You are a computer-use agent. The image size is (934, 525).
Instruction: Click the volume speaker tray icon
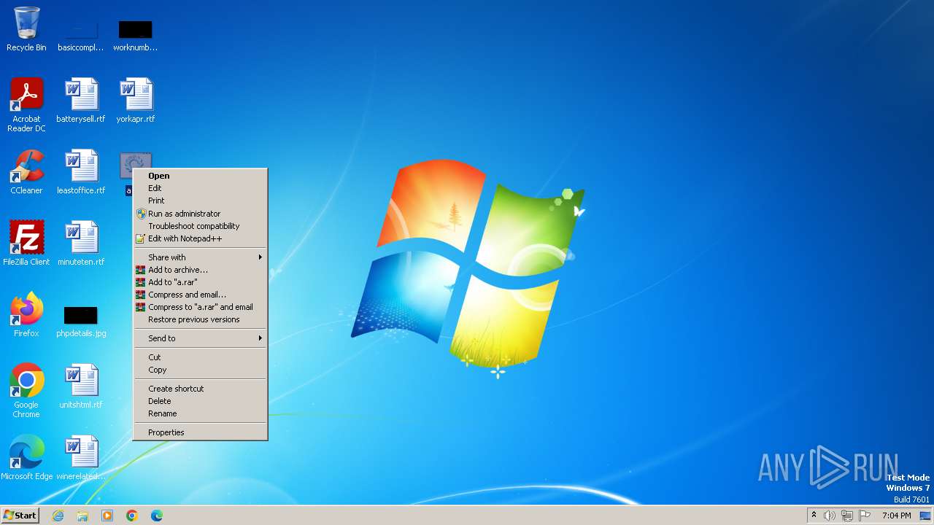830,516
